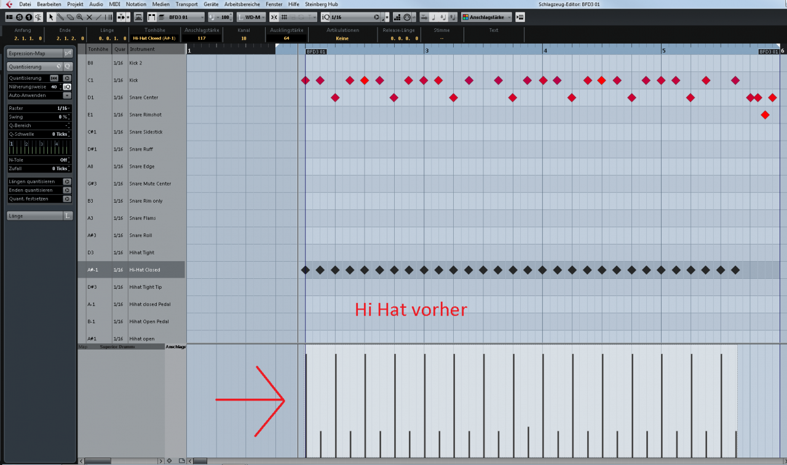The image size is (787, 465).
Task: Expand the Länge section
Action: coord(35,216)
